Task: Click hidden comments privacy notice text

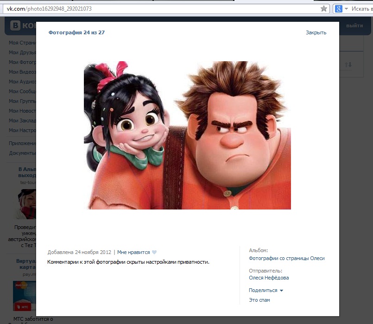Action: click(128, 262)
